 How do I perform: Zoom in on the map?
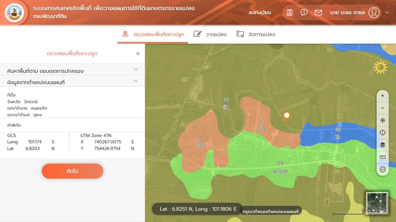pos(382,96)
